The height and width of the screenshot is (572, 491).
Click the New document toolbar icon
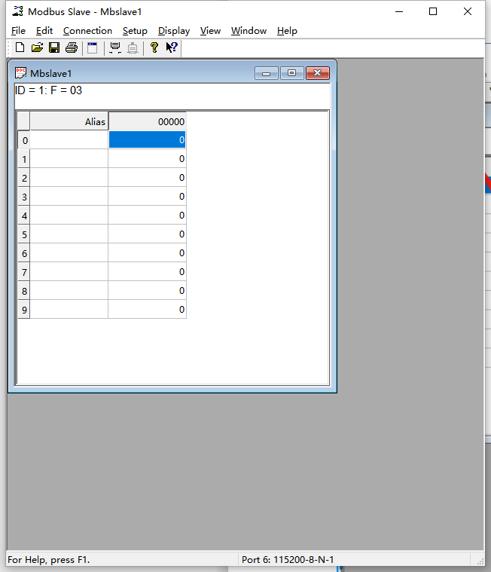[20, 47]
